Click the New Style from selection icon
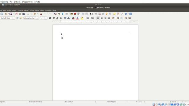This screenshot has width=189, height=106. click(21, 18)
